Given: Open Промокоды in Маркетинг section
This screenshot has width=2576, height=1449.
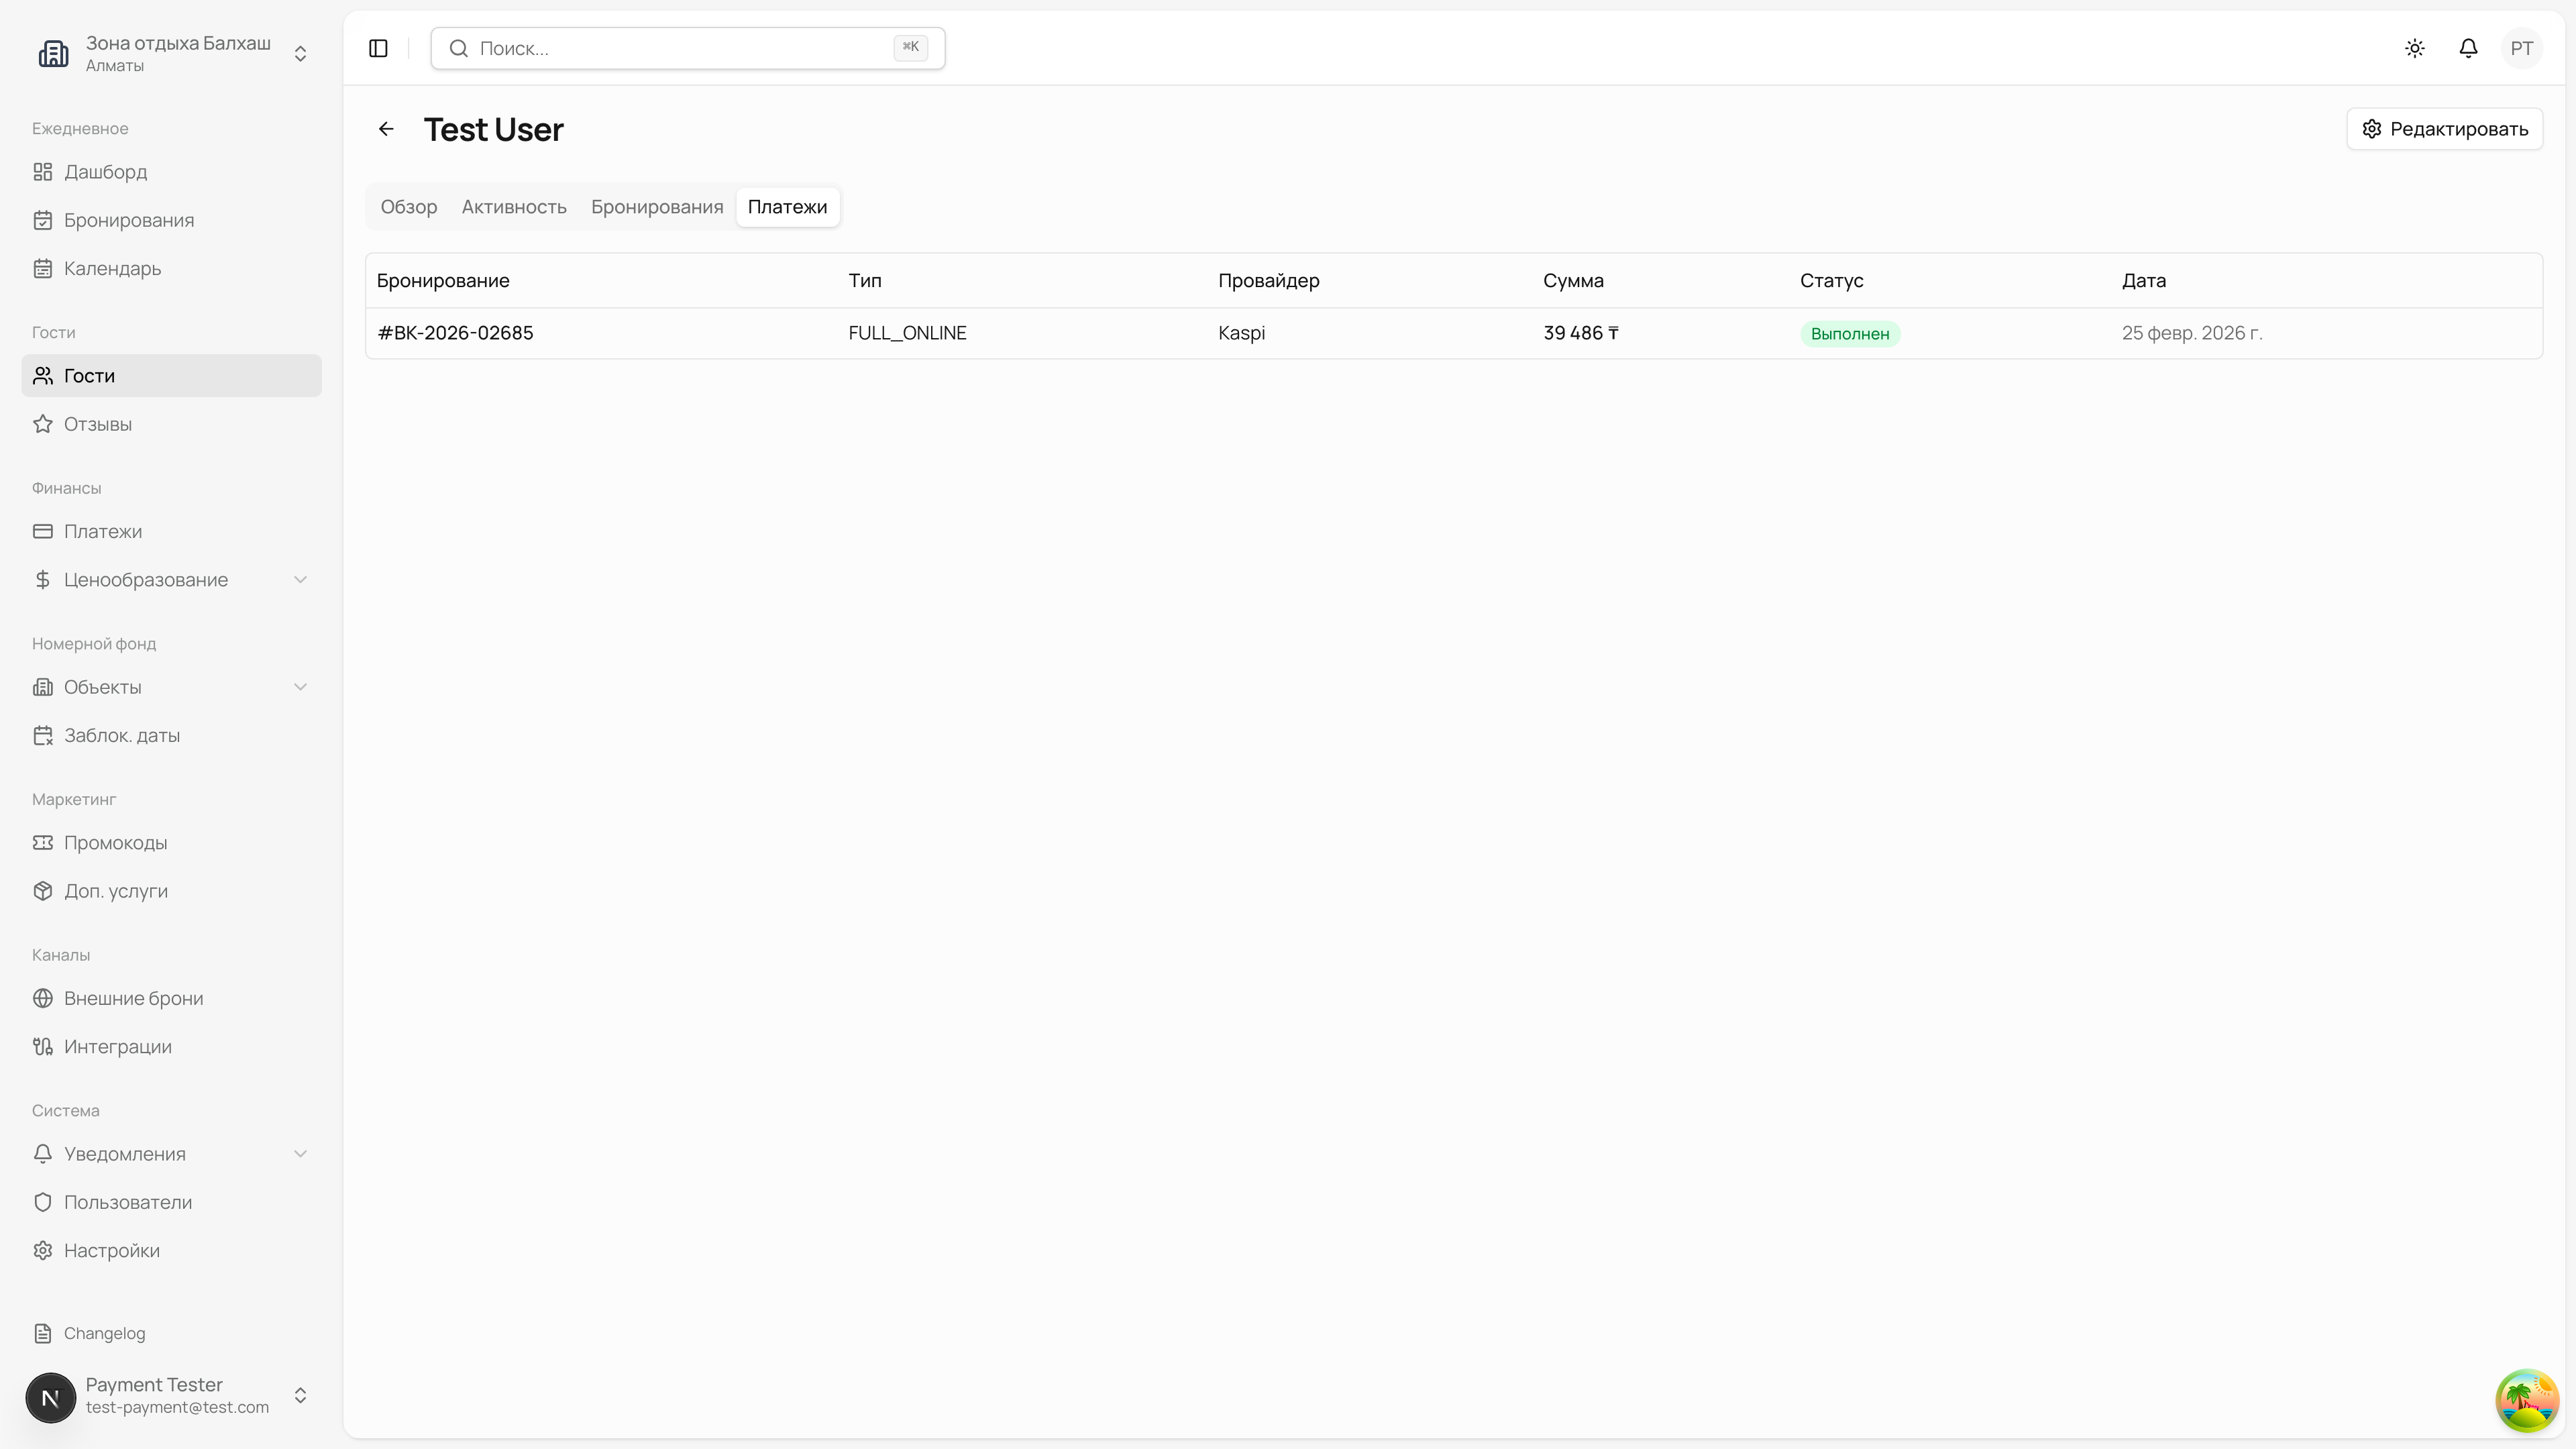Looking at the screenshot, I should (x=115, y=842).
